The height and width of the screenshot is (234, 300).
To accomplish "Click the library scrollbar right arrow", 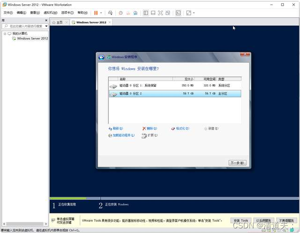I will coord(46,224).
